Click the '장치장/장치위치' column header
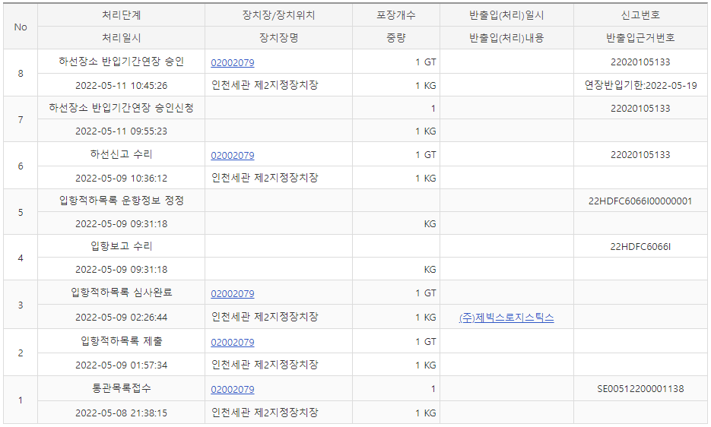 [278, 15]
